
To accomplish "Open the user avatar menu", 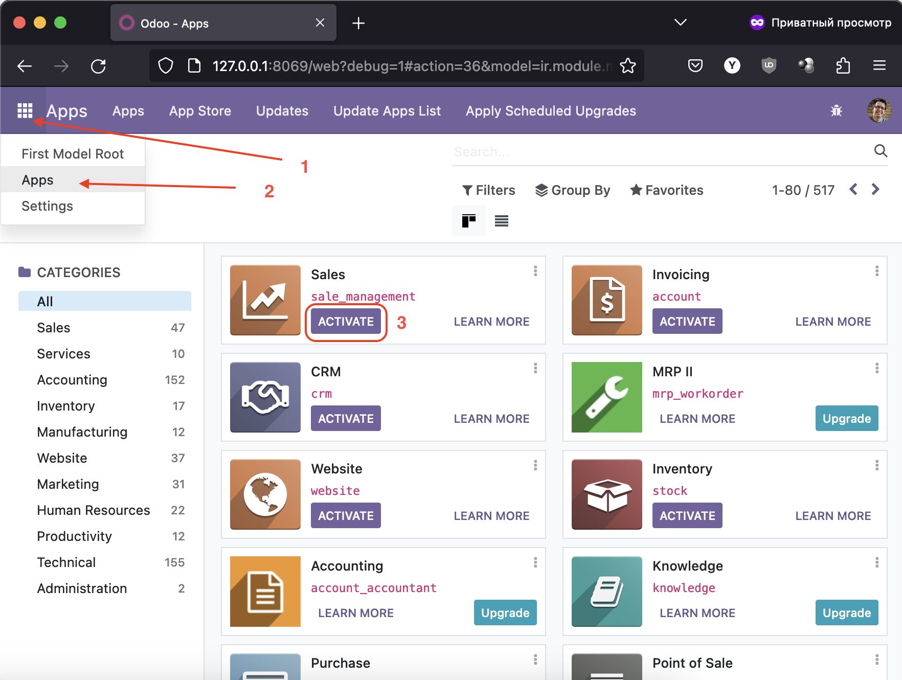I will [x=879, y=110].
